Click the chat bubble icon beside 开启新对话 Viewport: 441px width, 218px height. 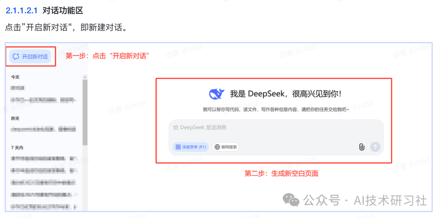point(16,57)
